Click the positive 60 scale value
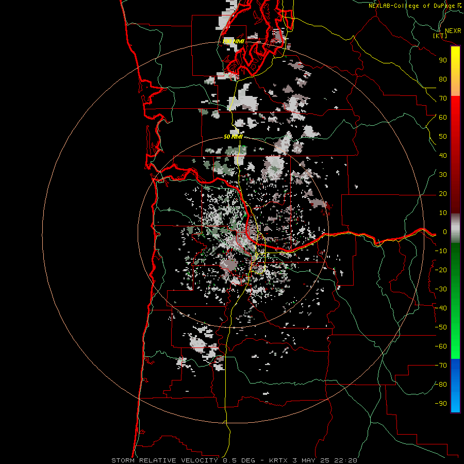Image resolution: width=464 pixels, height=464 pixels. tap(443, 117)
